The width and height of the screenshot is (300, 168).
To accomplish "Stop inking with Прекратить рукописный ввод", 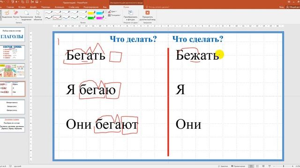I will coord(147,15).
